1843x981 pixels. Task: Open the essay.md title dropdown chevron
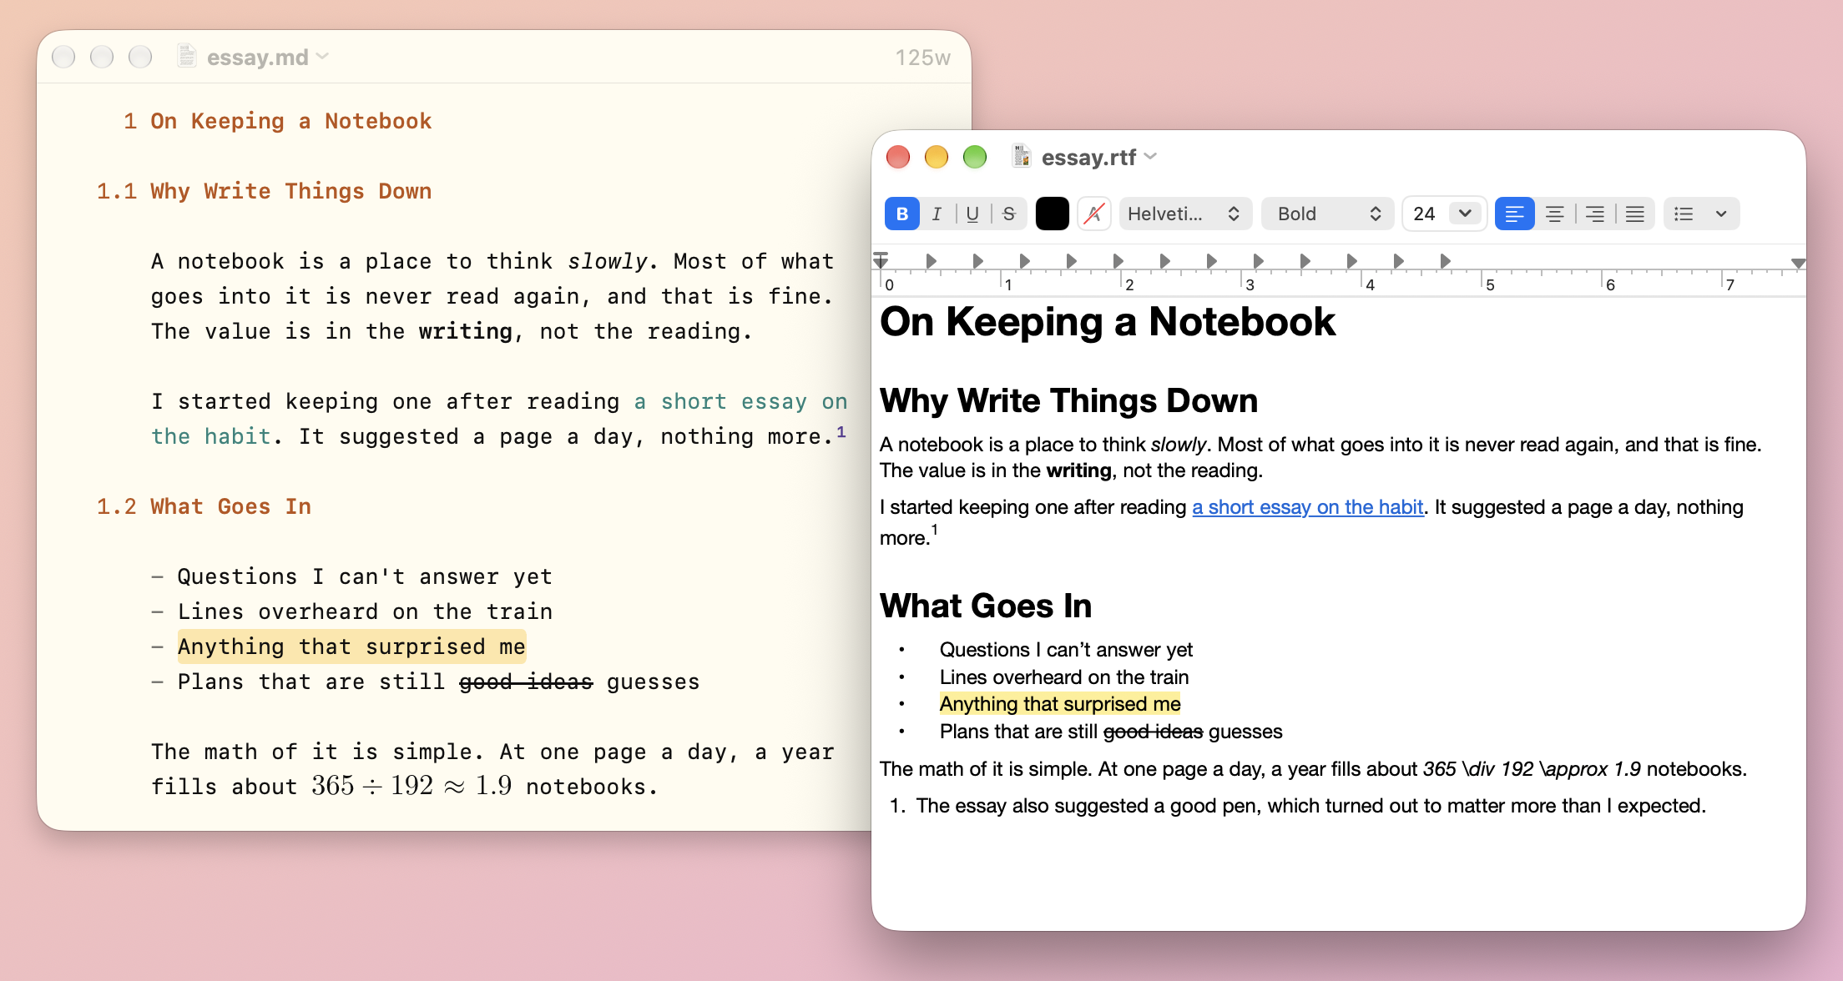point(323,56)
